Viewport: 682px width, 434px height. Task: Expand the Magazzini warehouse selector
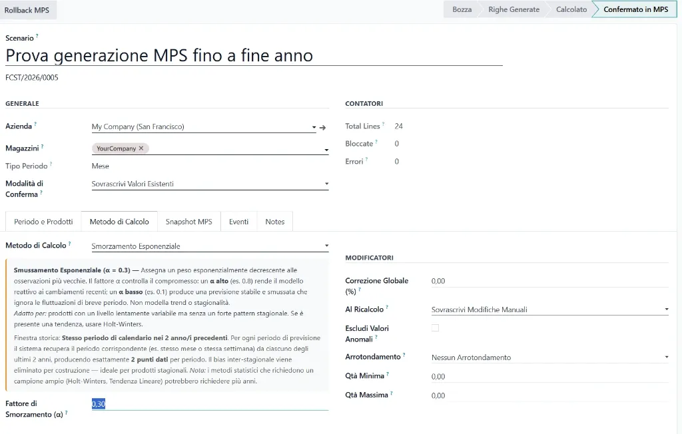[326, 150]
